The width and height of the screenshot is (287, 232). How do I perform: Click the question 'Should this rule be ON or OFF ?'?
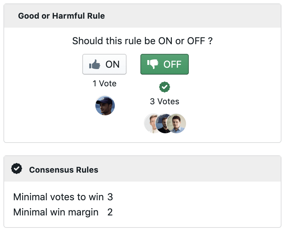[x=142, y=41]
